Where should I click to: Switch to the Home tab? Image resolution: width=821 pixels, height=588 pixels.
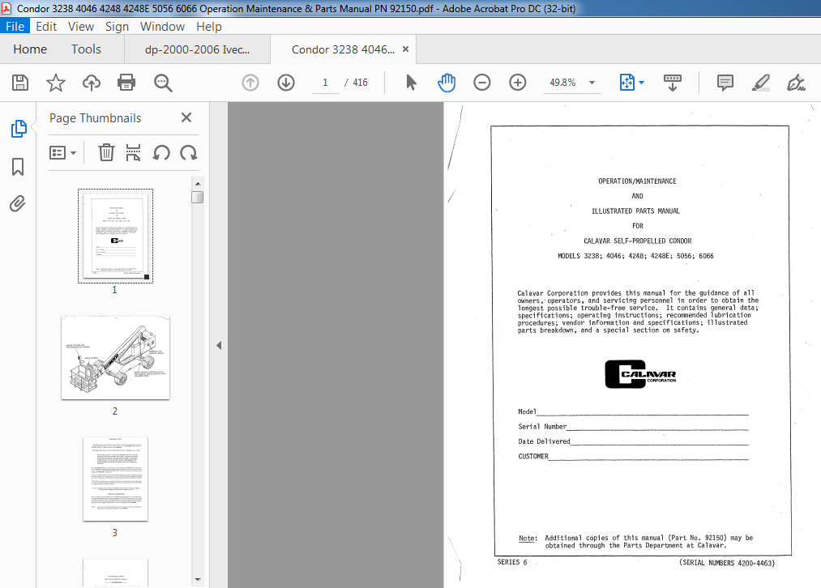point(30,49)
